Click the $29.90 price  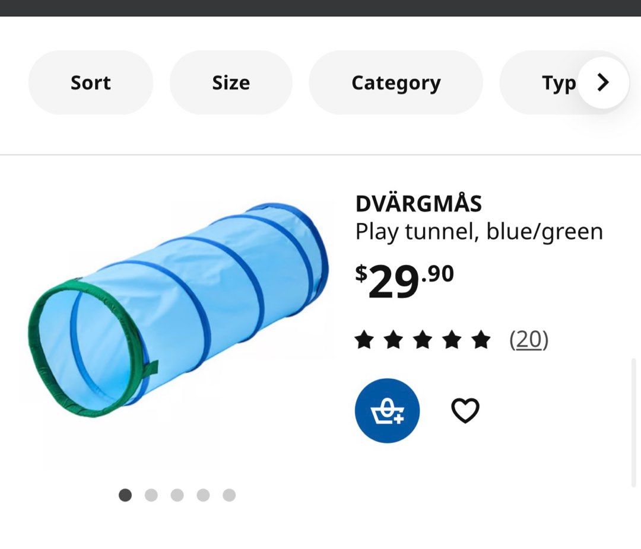pos(405,281)
